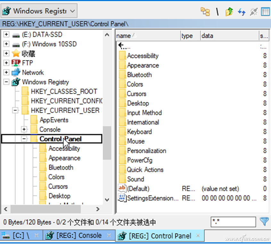This screenshot has height=244, width=271.
Task: Select International folder in list
Action: [x=143, y=122]
